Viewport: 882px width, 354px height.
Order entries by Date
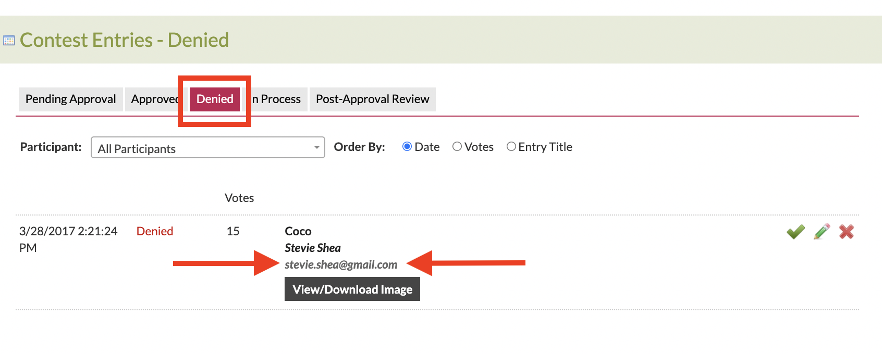pos(407,147)
